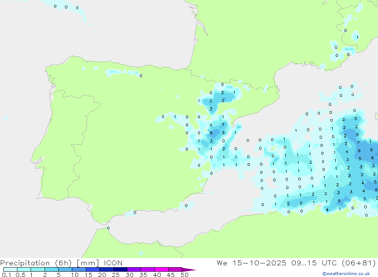The image size is (378, 277).
Task: Click the '25' legend scale label
Action: [116, 275]
